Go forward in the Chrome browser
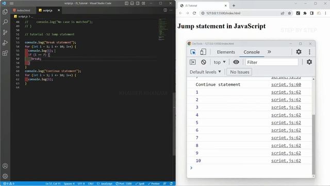The image size is (330, 186). [187, 13]
